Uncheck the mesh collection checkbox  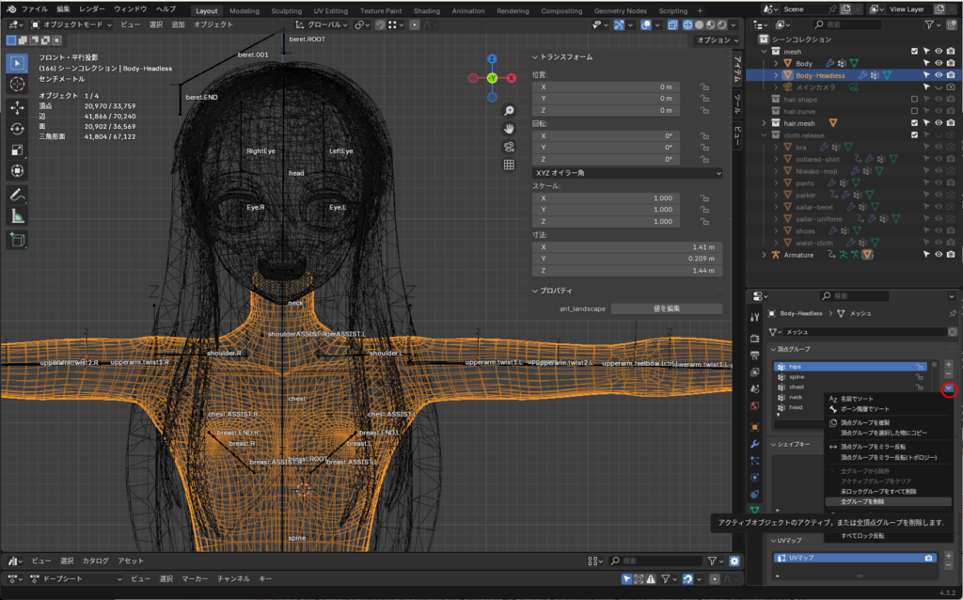point(914,52)
